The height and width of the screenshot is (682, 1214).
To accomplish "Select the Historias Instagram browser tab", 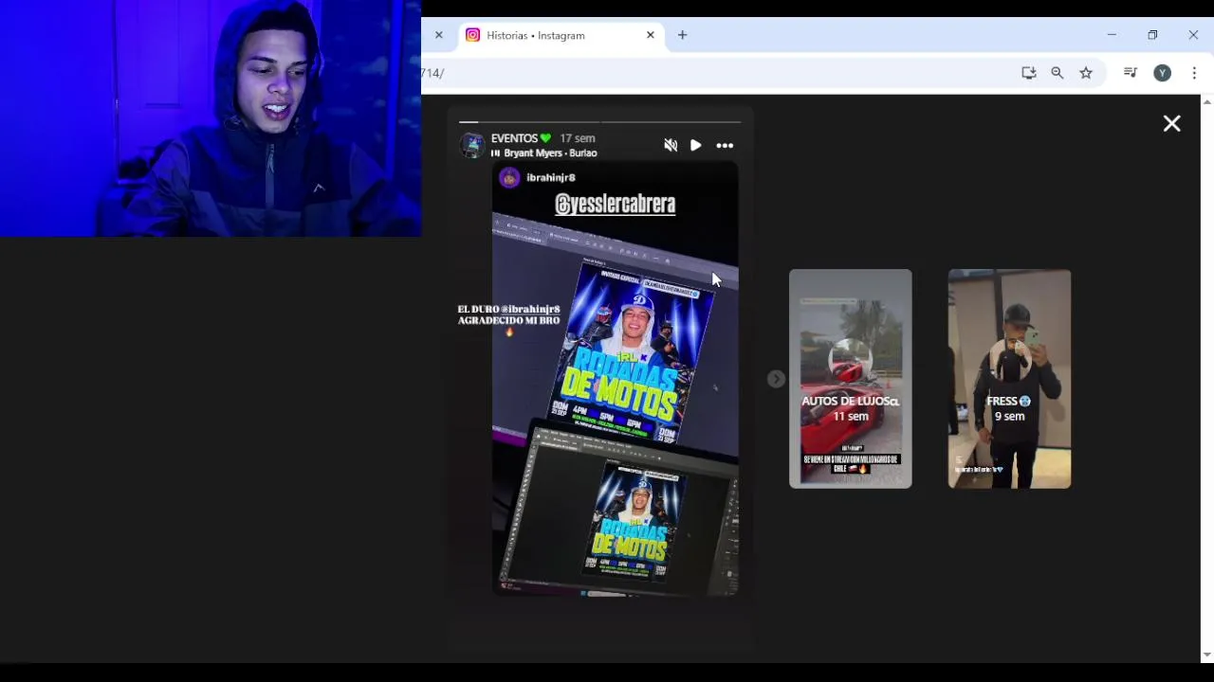I will click(560, 35).
